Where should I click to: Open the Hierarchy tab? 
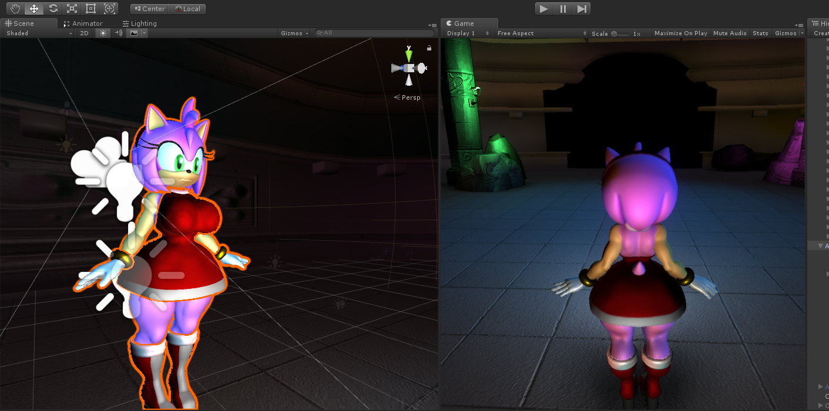pos(820,23)
